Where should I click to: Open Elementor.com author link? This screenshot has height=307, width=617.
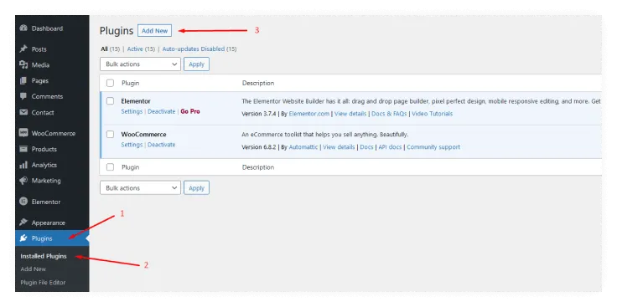coord(308,114)
